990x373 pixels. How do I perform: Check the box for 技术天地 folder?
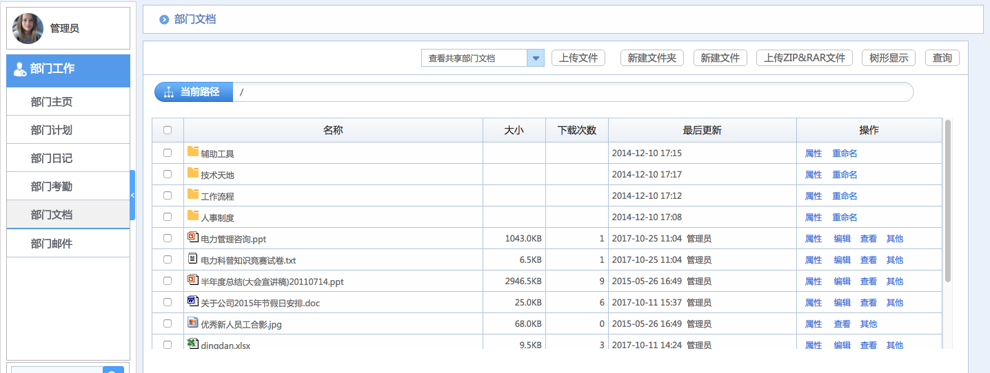(168, 174)
